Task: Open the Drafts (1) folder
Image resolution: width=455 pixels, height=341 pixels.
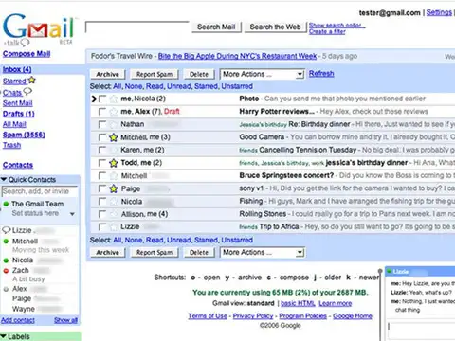Action: point(19,114)
